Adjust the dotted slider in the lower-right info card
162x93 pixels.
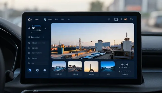point(125,72)
